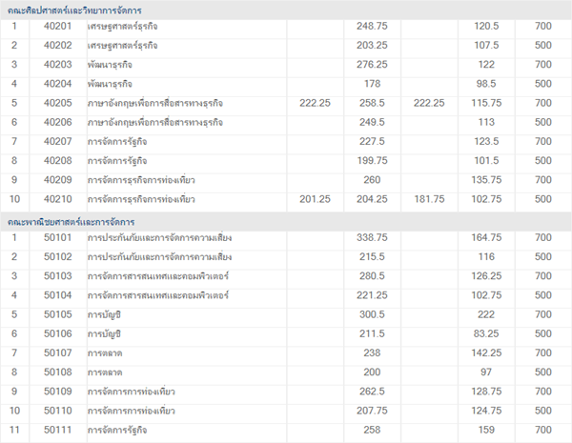Click the 135.75 value cell

486,180
